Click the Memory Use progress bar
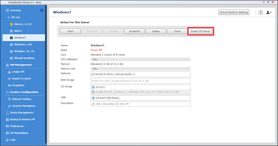Screen dimensions: 278x146 (140, 69)
